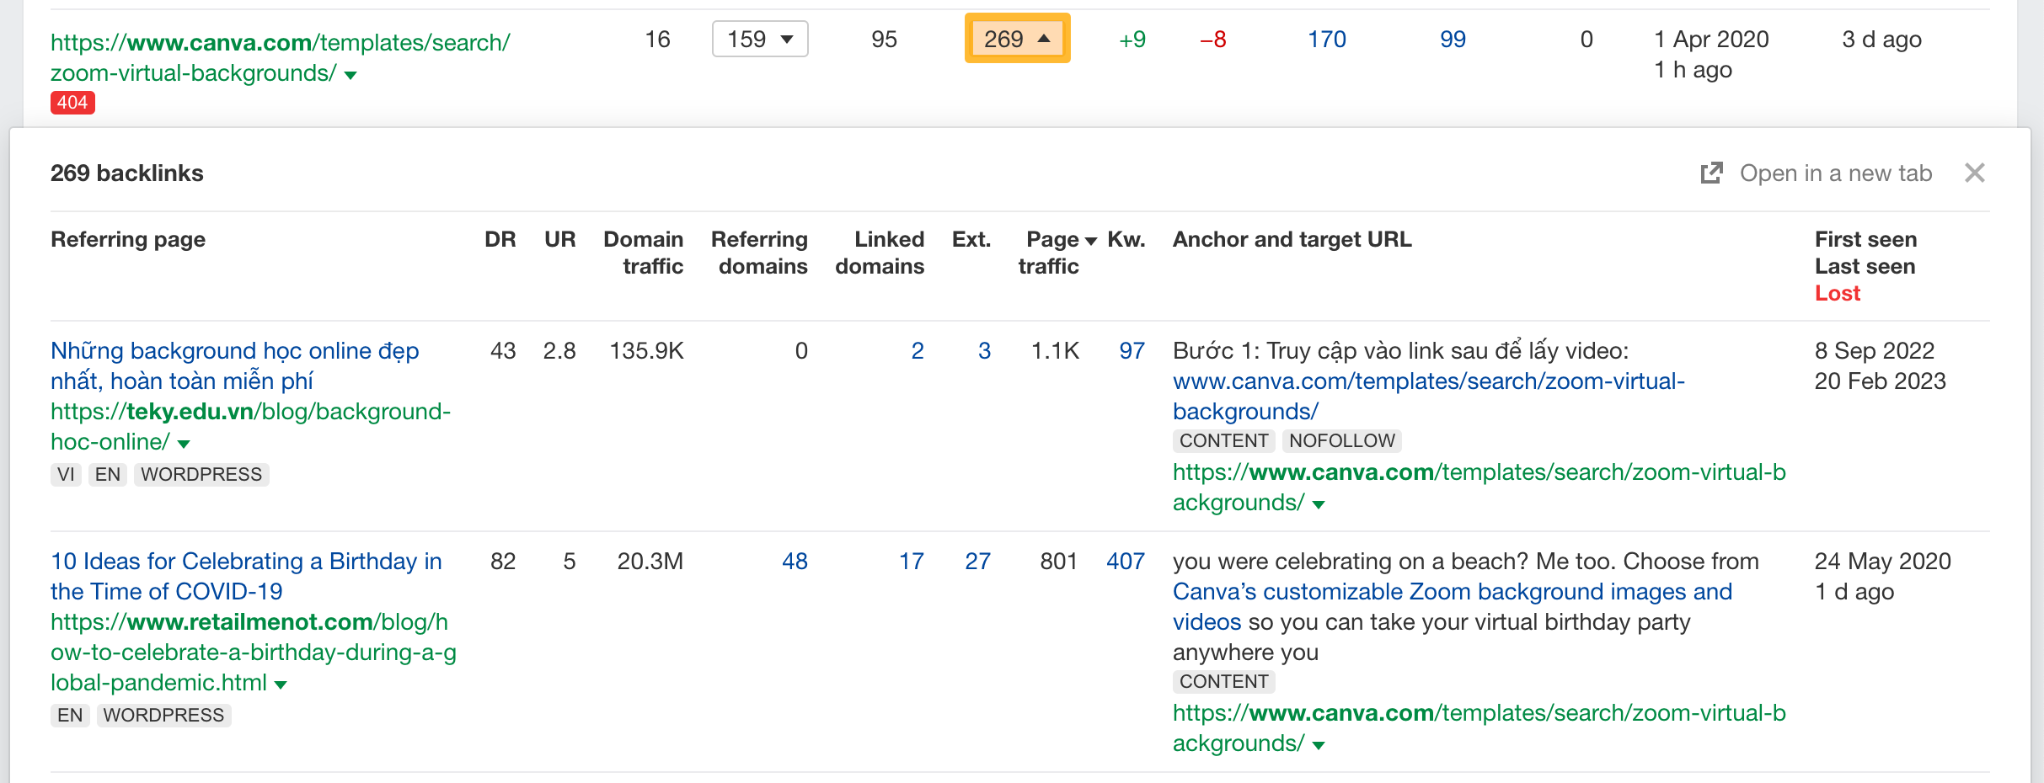Open the target canva.com URL in teky row

[x=1479, y=487]
